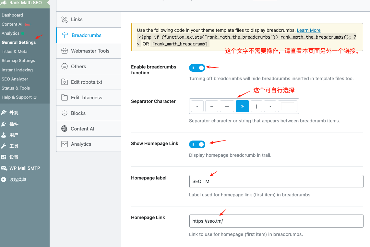The height and width of the screenshot is (247, 370).
Task: Click the Blocks tab icon
Action: coord(65,113)
